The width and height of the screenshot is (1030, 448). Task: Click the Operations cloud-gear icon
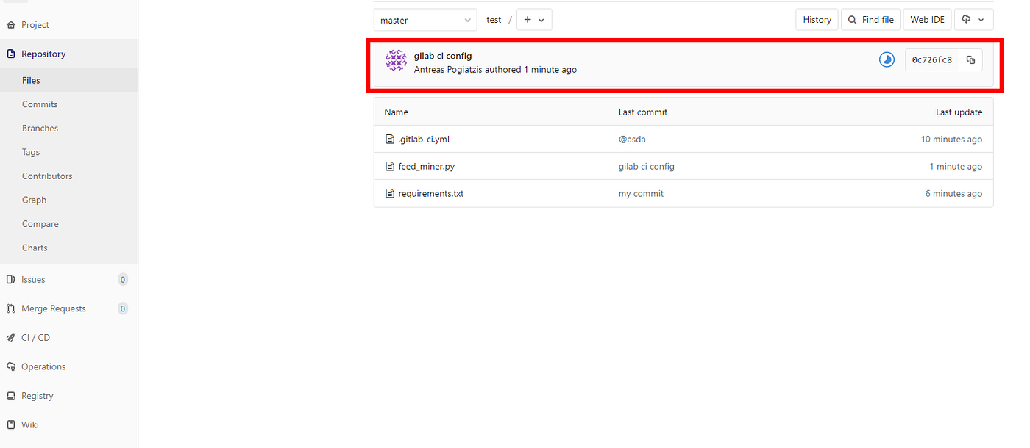(10, 366)
